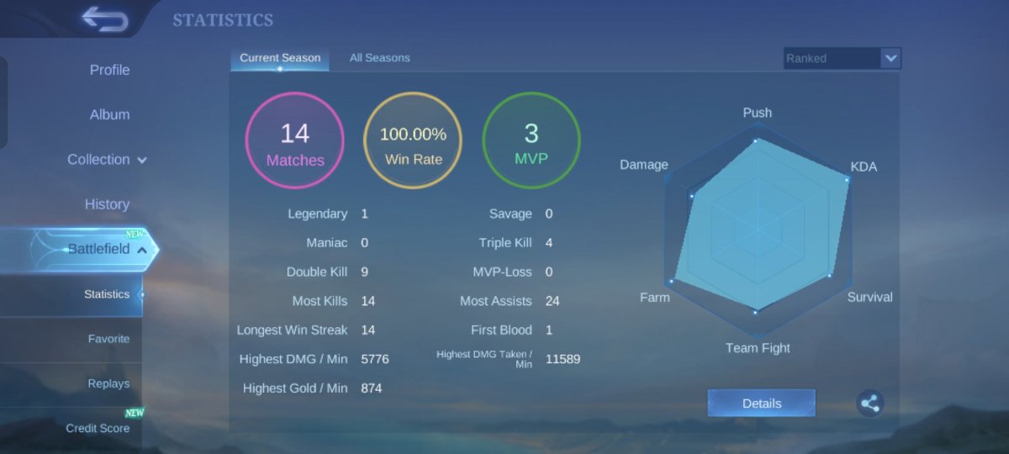Open the History menu item

[x=107, y=204]
